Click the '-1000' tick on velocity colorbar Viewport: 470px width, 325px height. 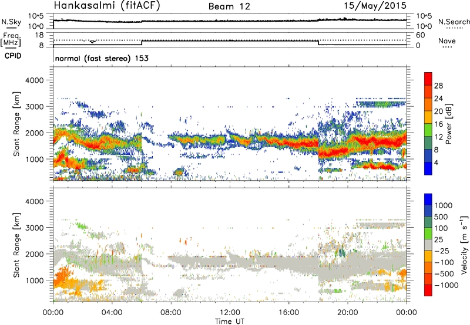[x=446, y=285]
